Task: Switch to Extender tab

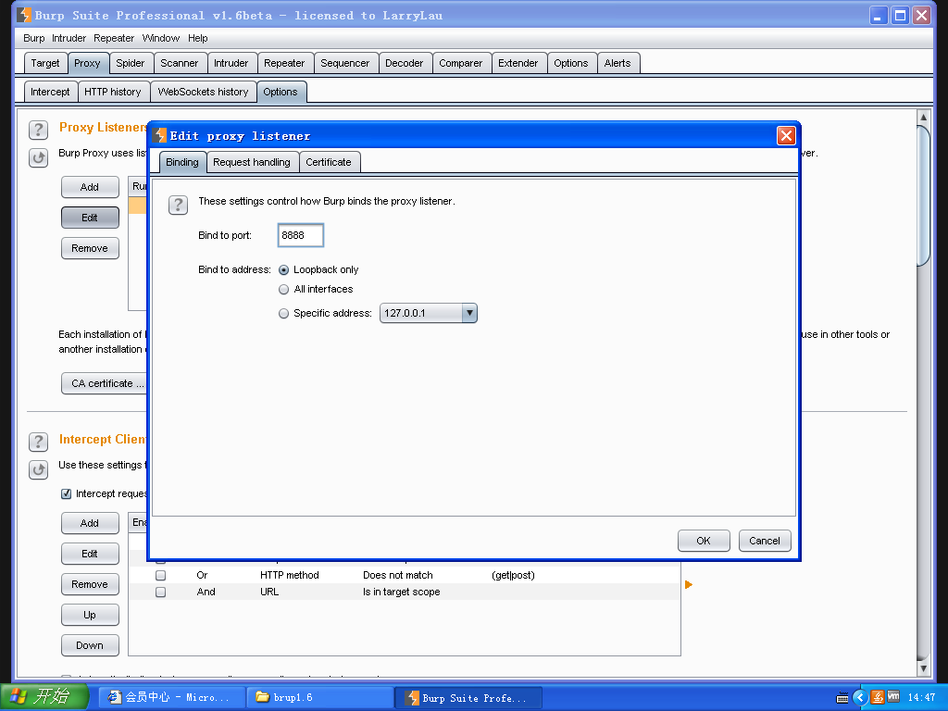Action: tap(518, 63)
